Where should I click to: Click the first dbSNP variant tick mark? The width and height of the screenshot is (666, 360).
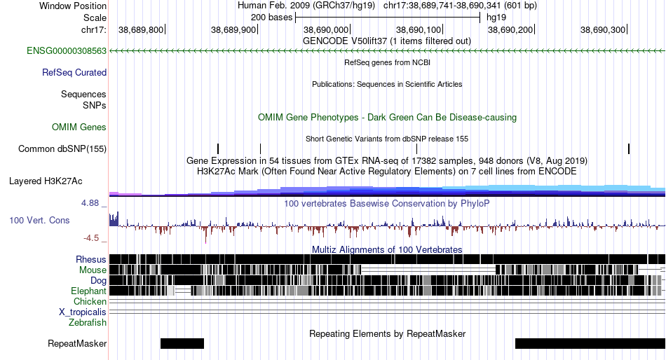click(218, 148)
